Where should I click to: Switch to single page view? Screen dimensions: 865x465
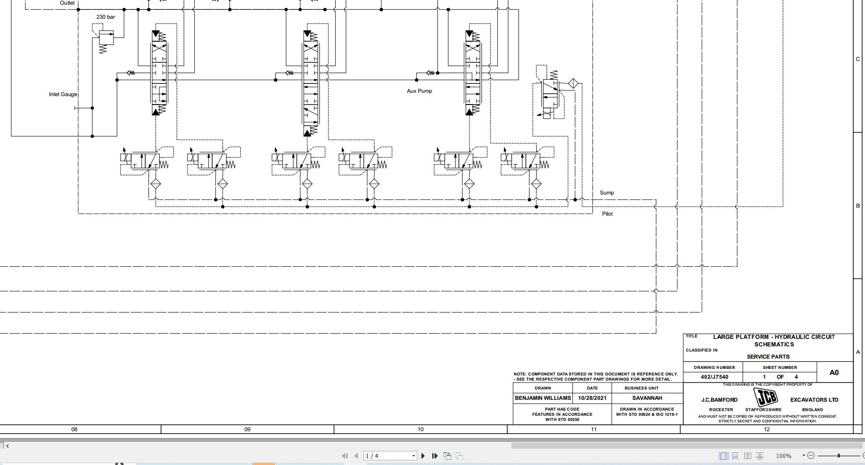point(724,456)
